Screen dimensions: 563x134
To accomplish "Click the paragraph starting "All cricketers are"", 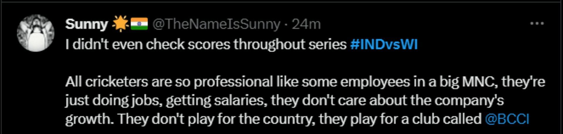I will (305, 82).
